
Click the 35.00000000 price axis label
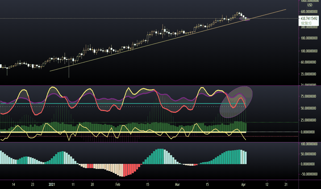308,74
